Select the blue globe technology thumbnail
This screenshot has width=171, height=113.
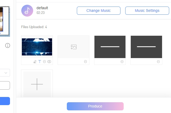coord(37,47)
